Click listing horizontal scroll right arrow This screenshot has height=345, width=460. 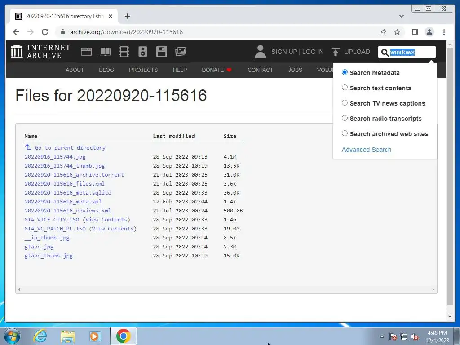pyautogui.click(x=433, y=290)
